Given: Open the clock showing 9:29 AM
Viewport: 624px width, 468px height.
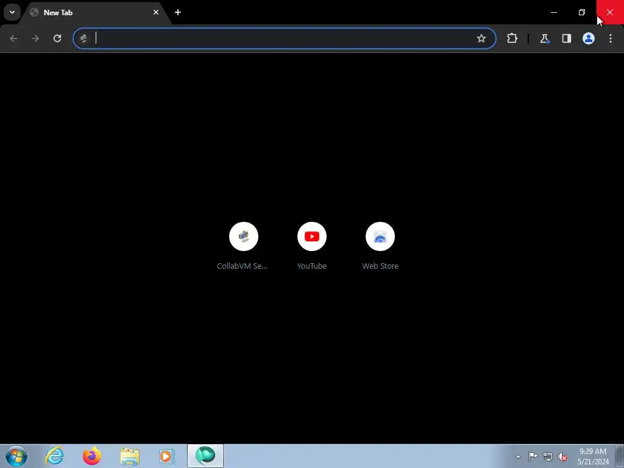Looking at the screenshot, I should click(x=593, y=456).
